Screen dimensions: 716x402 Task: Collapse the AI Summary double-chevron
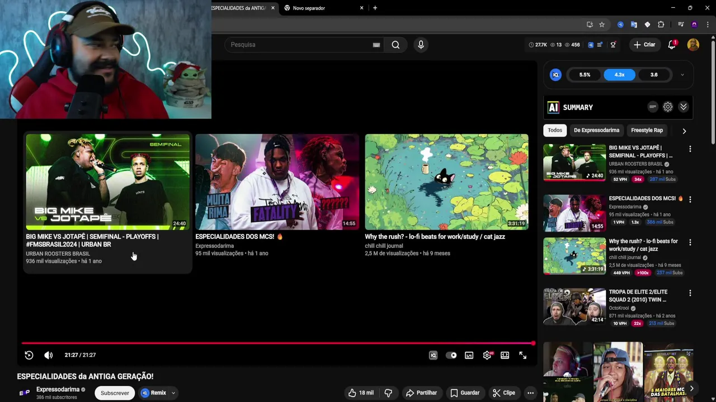click(684, 107)
